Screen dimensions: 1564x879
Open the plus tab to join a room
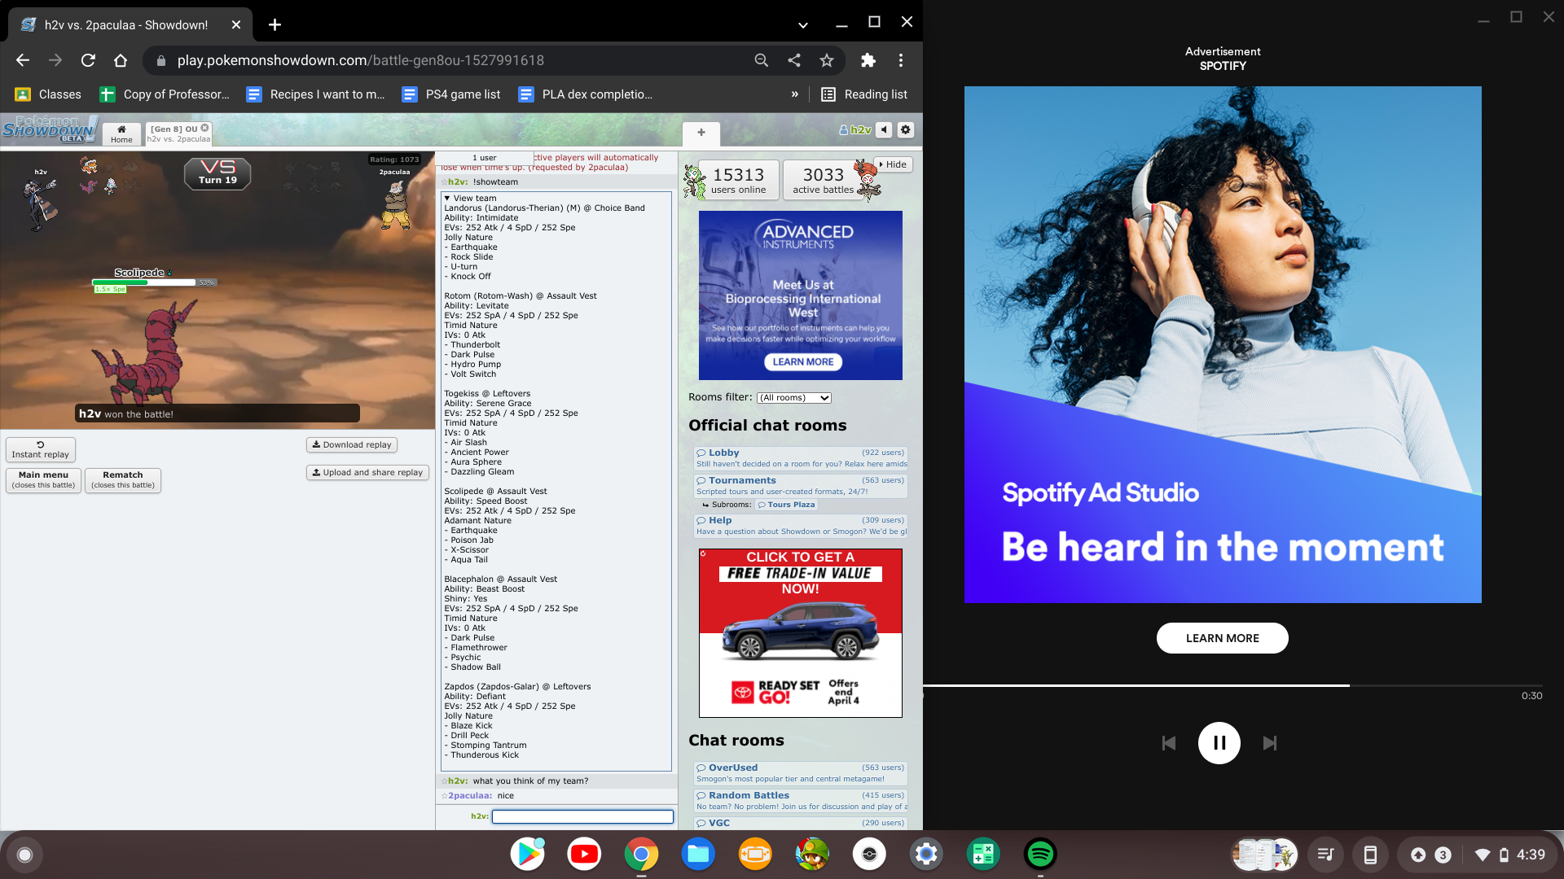pos(701,133)
